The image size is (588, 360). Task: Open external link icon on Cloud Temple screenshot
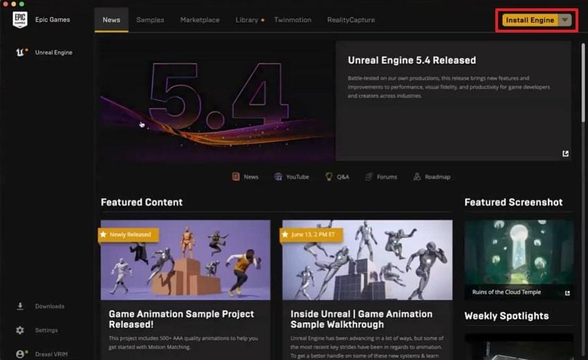(567, 293)
